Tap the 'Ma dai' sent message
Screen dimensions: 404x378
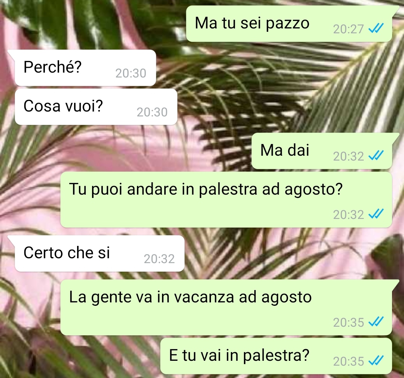click(x=322, y=151)
